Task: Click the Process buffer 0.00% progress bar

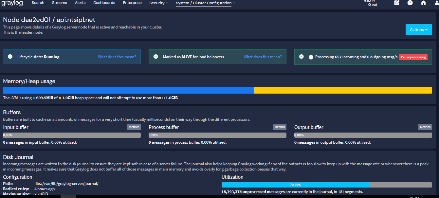Action: click(217, 135)
